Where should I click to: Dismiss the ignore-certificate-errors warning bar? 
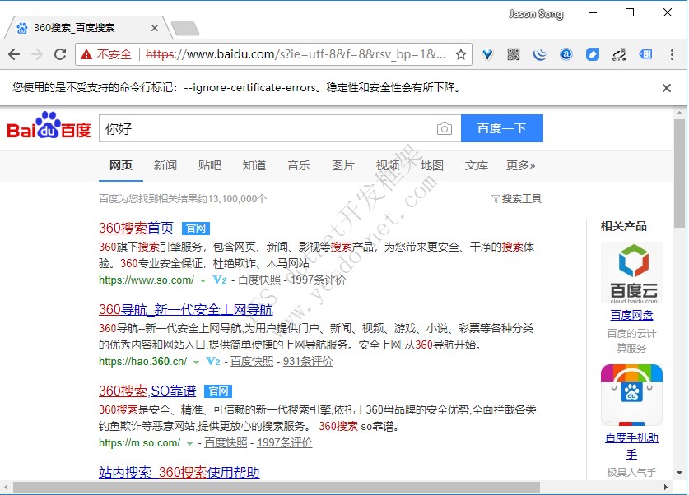click(x=667, y=88)
